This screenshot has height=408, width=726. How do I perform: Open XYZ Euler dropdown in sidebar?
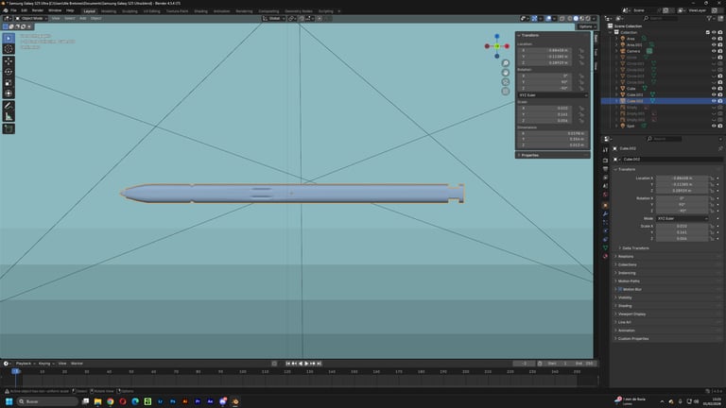[553, 95]
